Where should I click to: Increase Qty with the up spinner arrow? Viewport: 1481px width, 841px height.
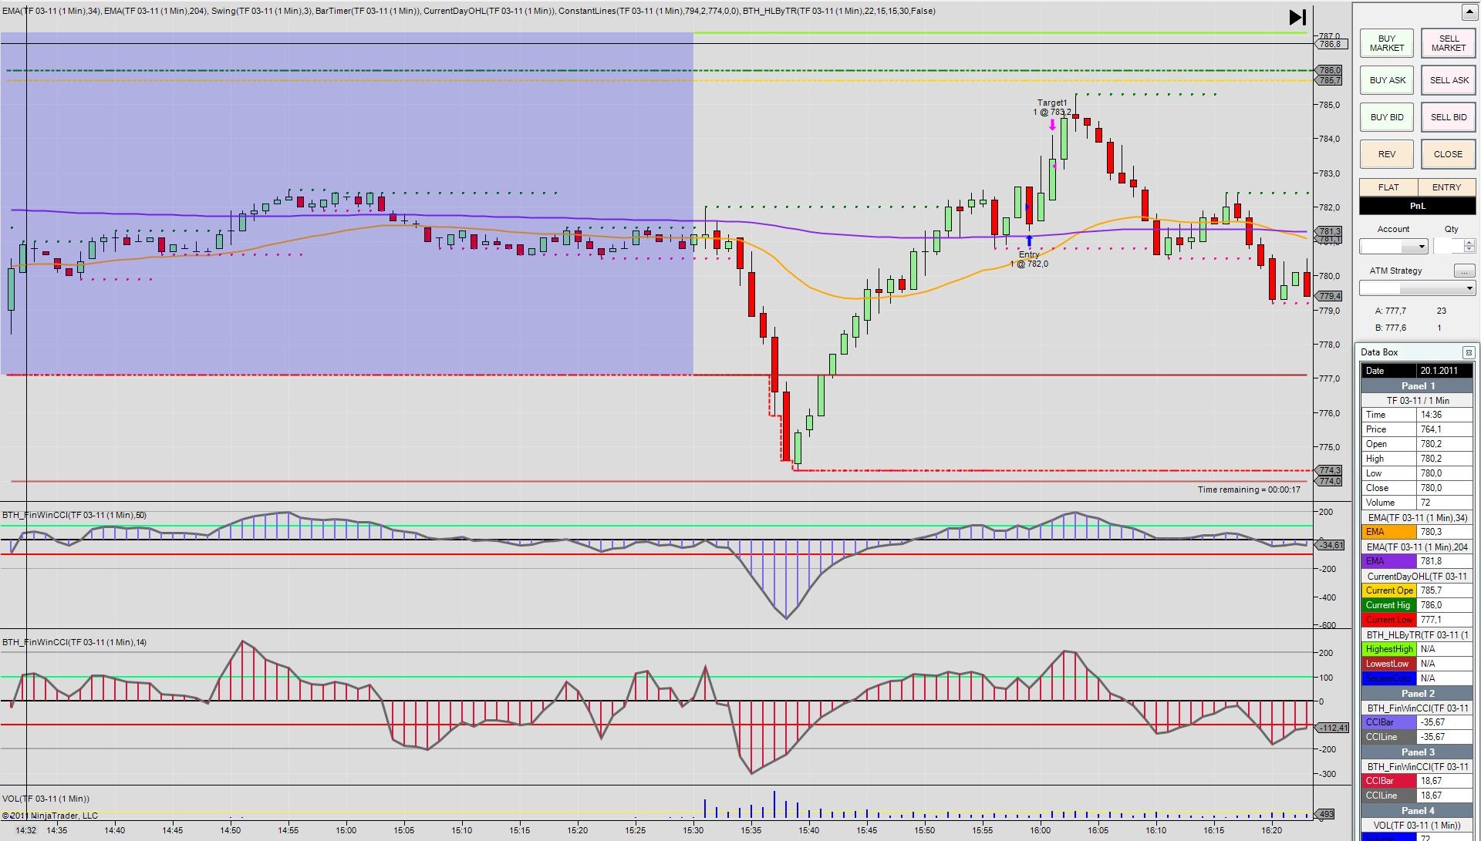(1469, 242)
